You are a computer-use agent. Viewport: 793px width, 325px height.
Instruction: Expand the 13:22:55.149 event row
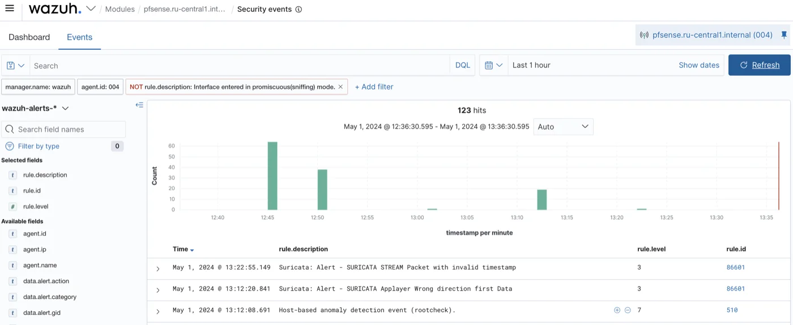point(158,268)
